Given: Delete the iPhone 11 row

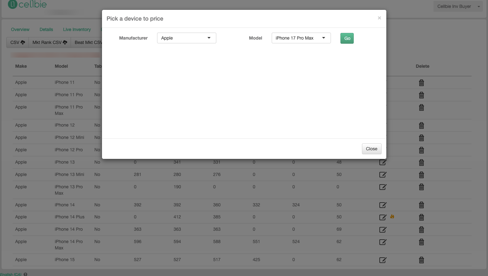Looking at the screenshot, I should pyautogui.click(x=421, y=83).
